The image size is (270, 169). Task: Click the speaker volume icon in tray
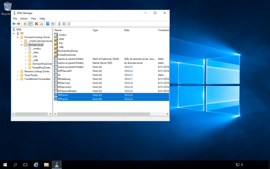pos(242,165)
